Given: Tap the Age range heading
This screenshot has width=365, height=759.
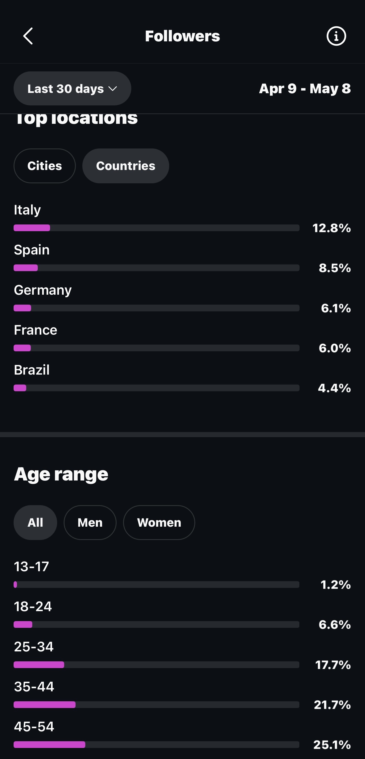Looking at the screenshot, I should coord(61,475).
